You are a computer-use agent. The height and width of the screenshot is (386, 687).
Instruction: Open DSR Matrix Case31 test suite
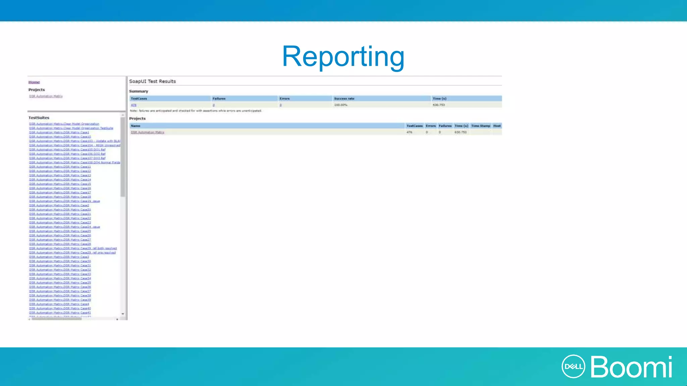(60, 265)
